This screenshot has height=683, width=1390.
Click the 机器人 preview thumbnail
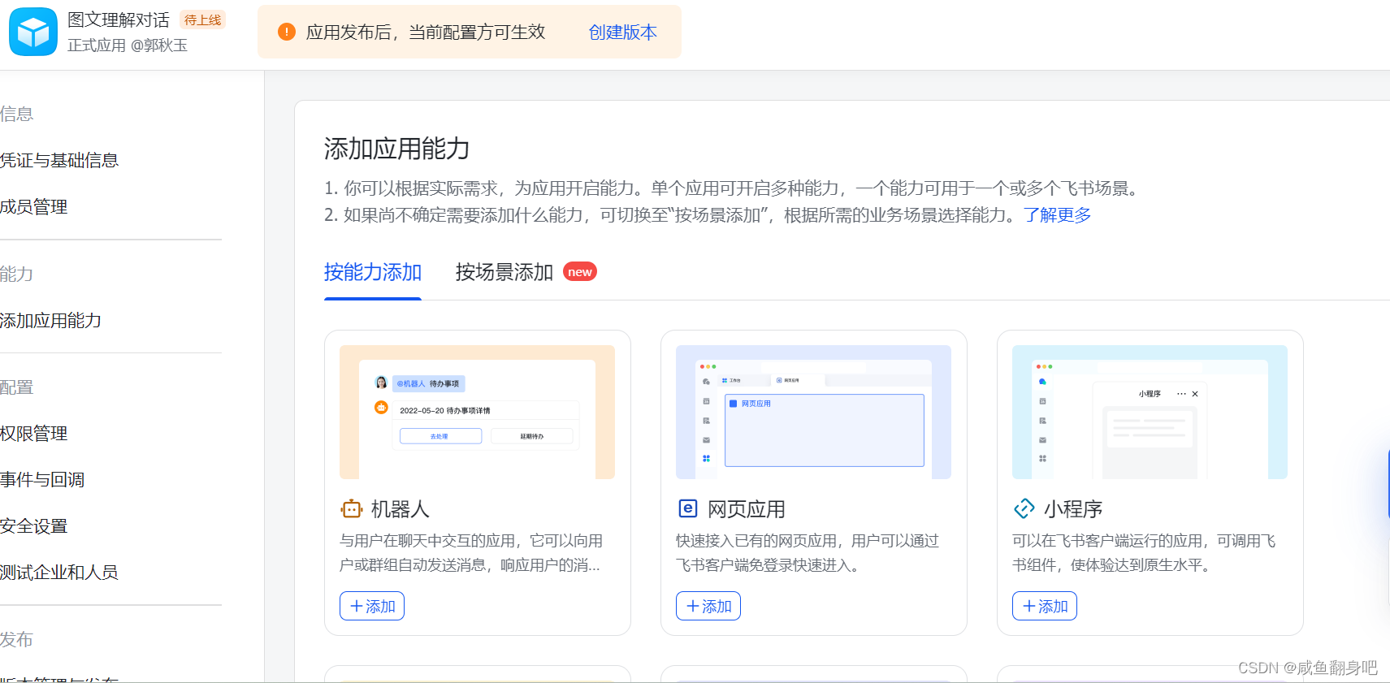pos(478,412)
